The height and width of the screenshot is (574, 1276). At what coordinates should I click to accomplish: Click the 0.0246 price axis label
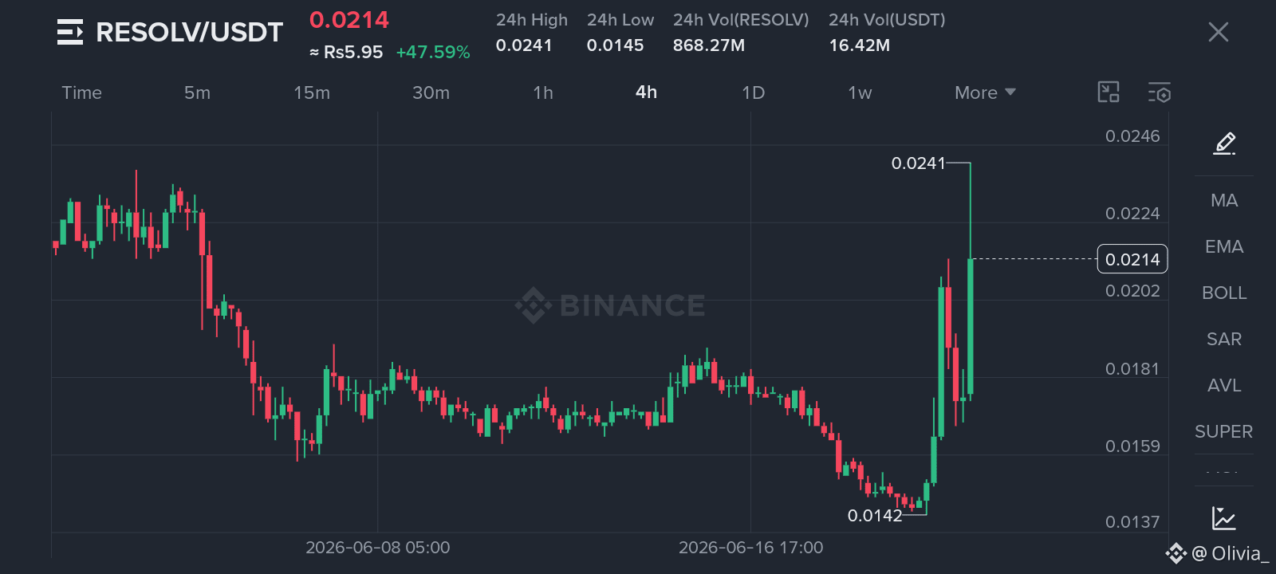click(1132, 136)
